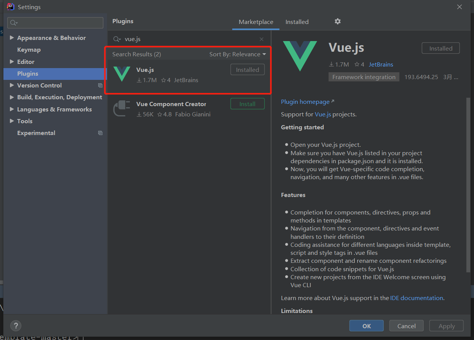Open the help question mark button

click(16, 326)
